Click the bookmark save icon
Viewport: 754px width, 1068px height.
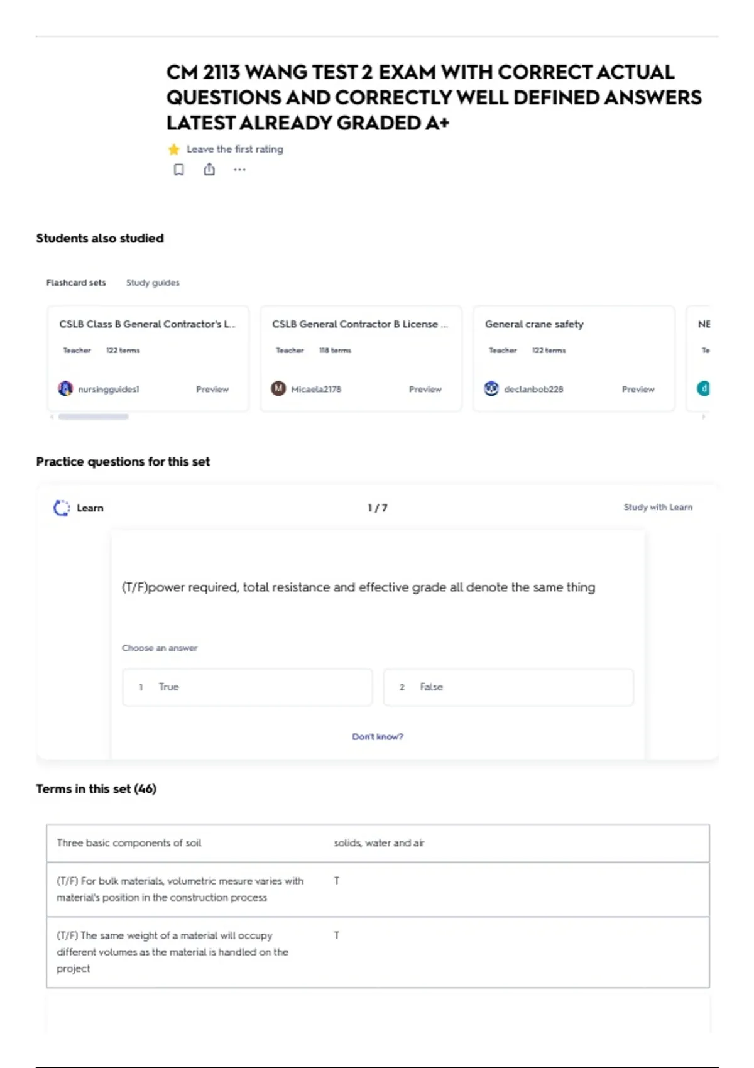pos(179,170)
